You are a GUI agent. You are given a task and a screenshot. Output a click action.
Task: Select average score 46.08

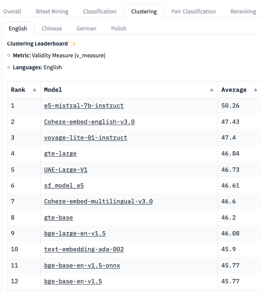230,233
